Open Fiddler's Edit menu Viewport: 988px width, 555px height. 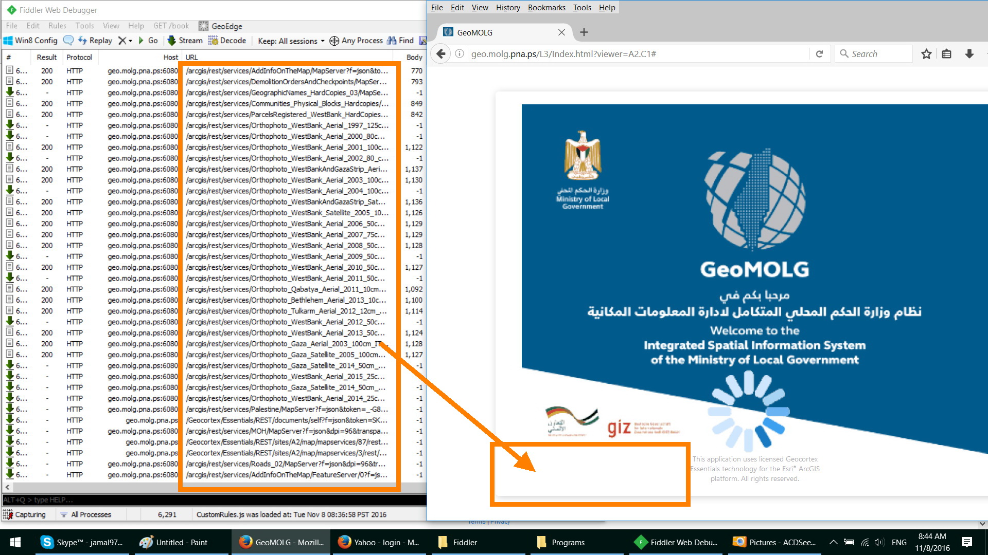tap(33, 26)
